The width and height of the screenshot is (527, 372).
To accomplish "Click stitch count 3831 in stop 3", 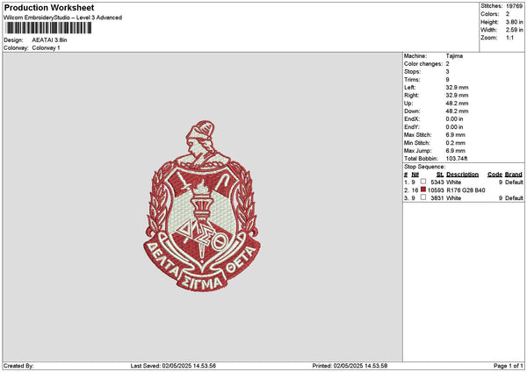I will (x=437, y=198).
